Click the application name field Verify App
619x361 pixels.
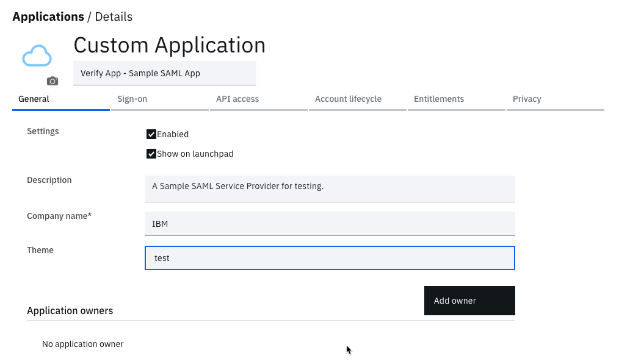pyautogui.click(x=165, y=73)
